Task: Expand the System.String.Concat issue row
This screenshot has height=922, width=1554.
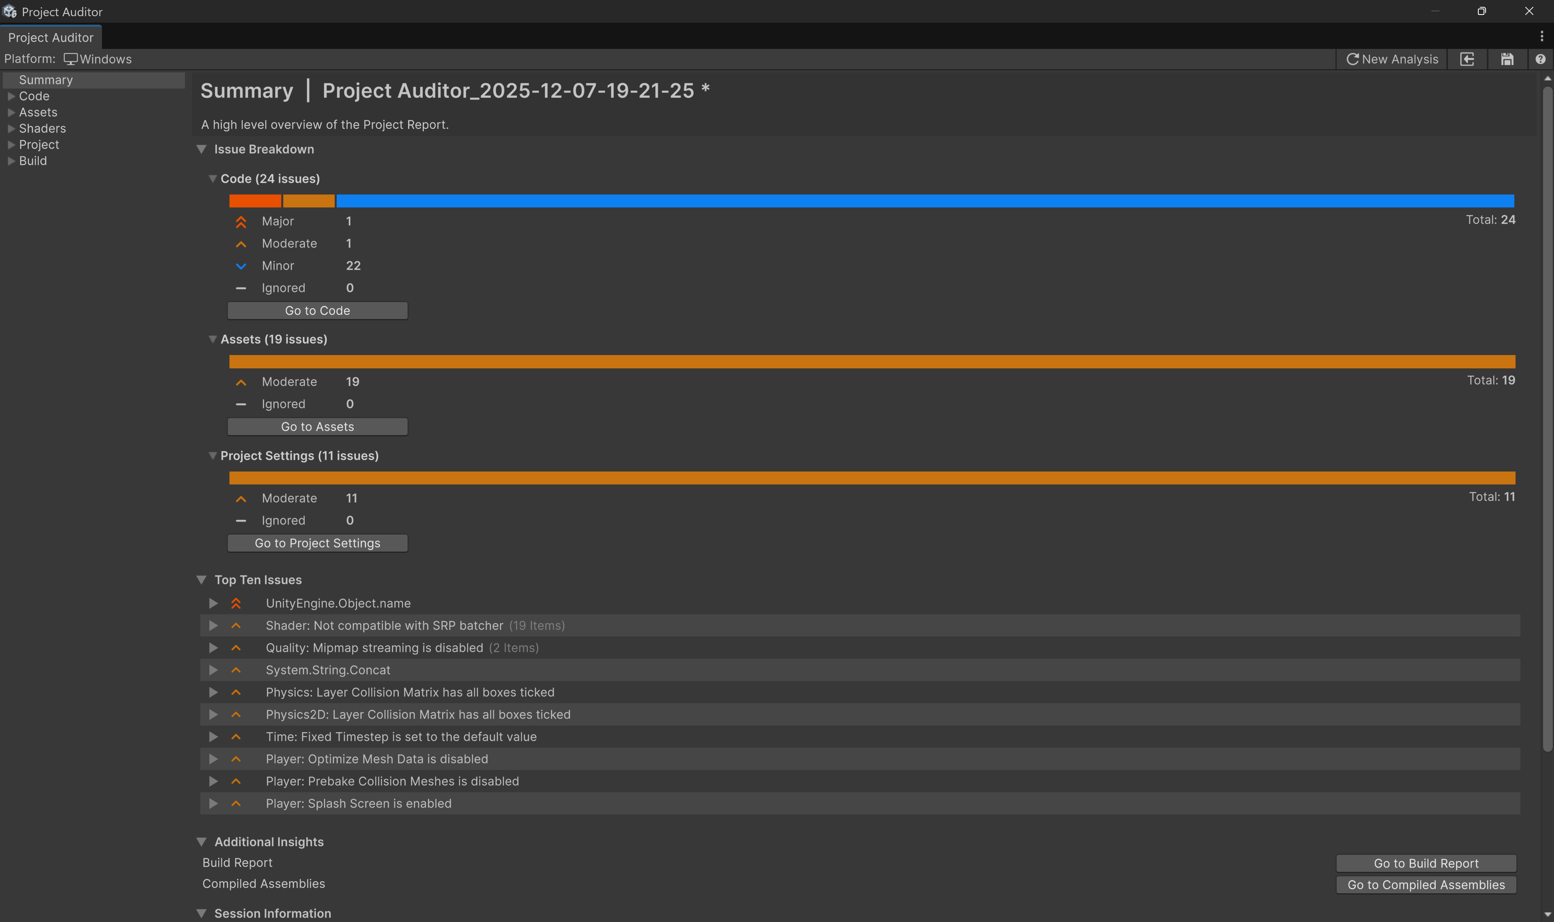Action: click(x=213, y=670)
